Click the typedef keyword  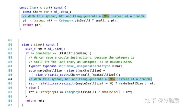pos(36,66)
